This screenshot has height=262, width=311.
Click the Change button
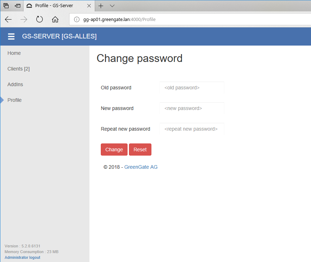(x=114, y=150)
